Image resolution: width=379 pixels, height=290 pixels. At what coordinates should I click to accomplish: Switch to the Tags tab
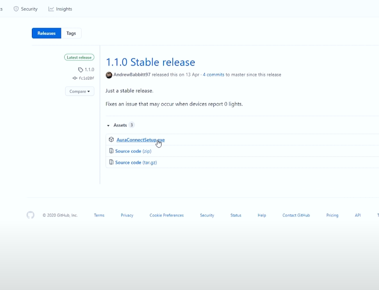[x=71, y=33]
